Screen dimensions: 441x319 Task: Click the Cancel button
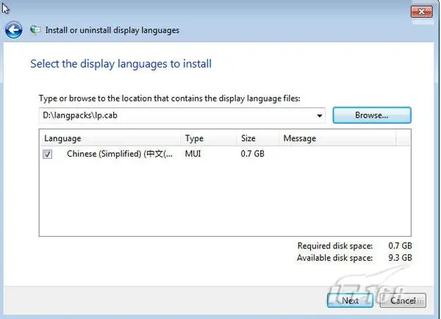click(x=403, y=301)
